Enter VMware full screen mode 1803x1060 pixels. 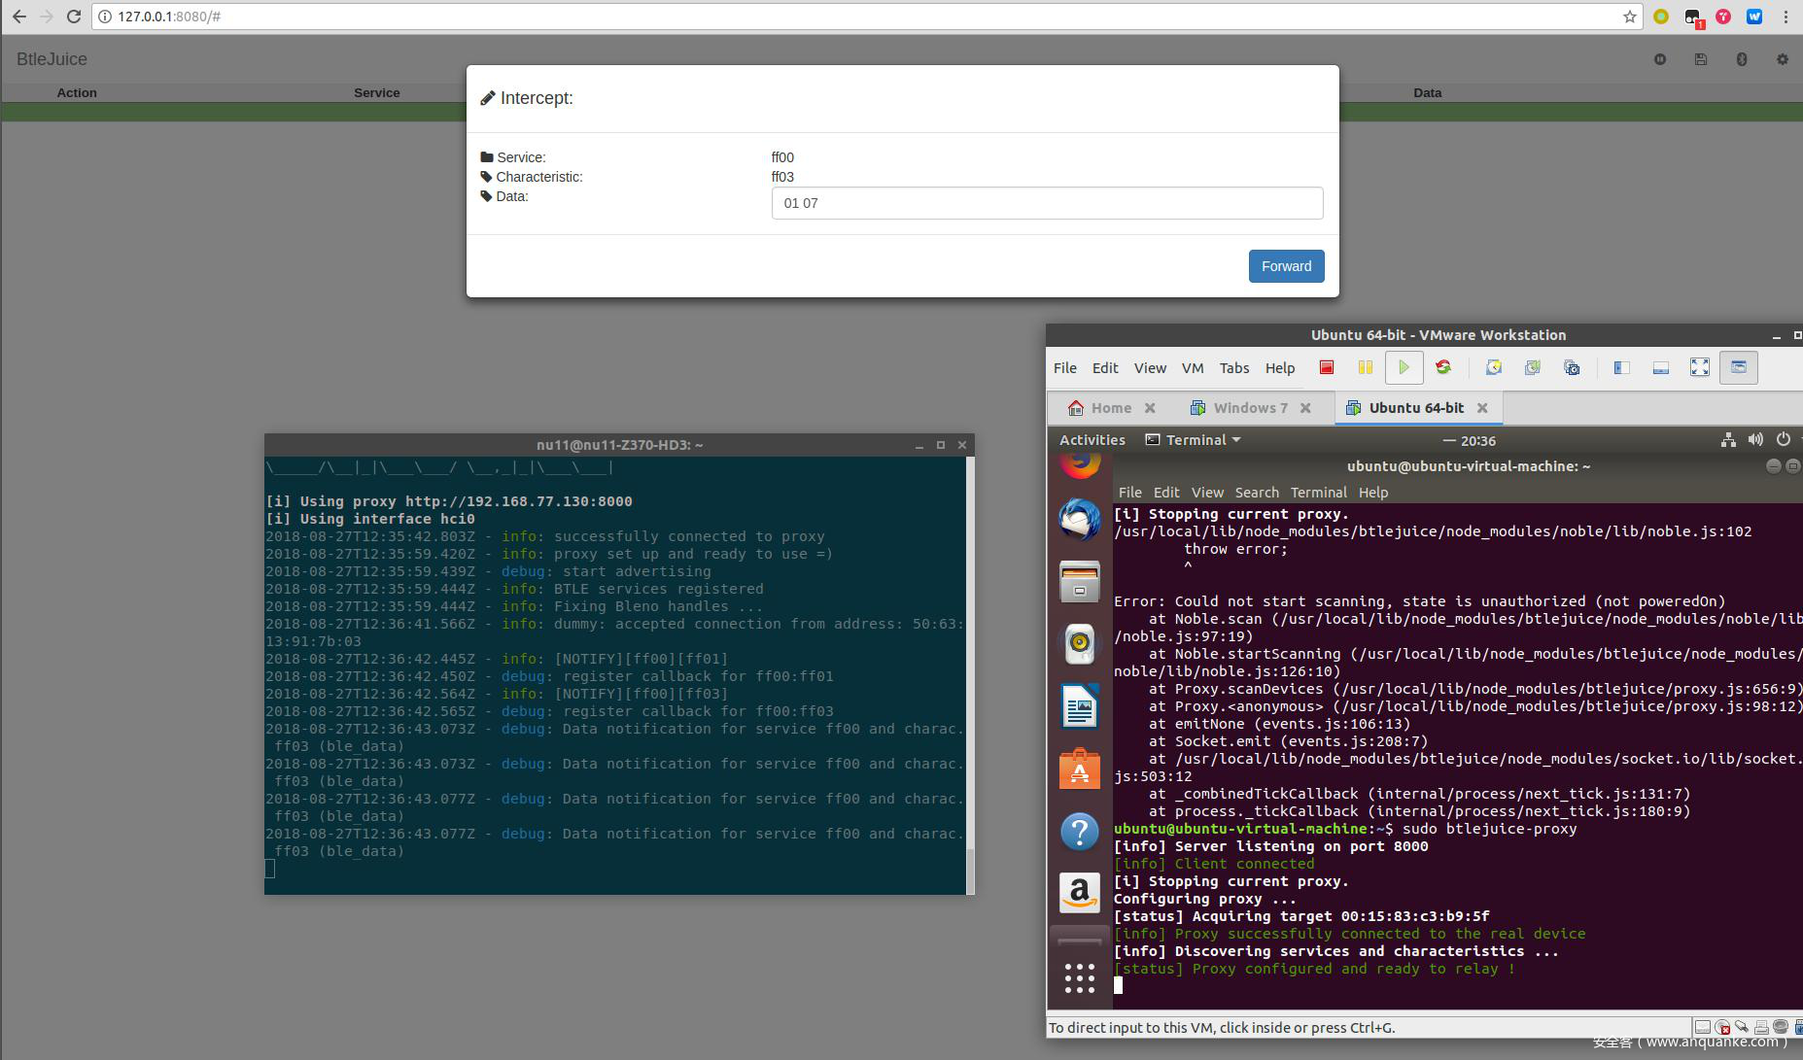click(1699, 367)
